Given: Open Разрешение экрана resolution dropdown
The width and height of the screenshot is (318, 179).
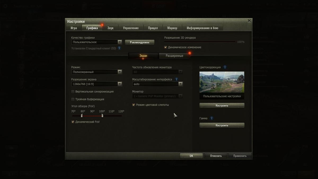Looking at the screenshot, I should point(96,84).
